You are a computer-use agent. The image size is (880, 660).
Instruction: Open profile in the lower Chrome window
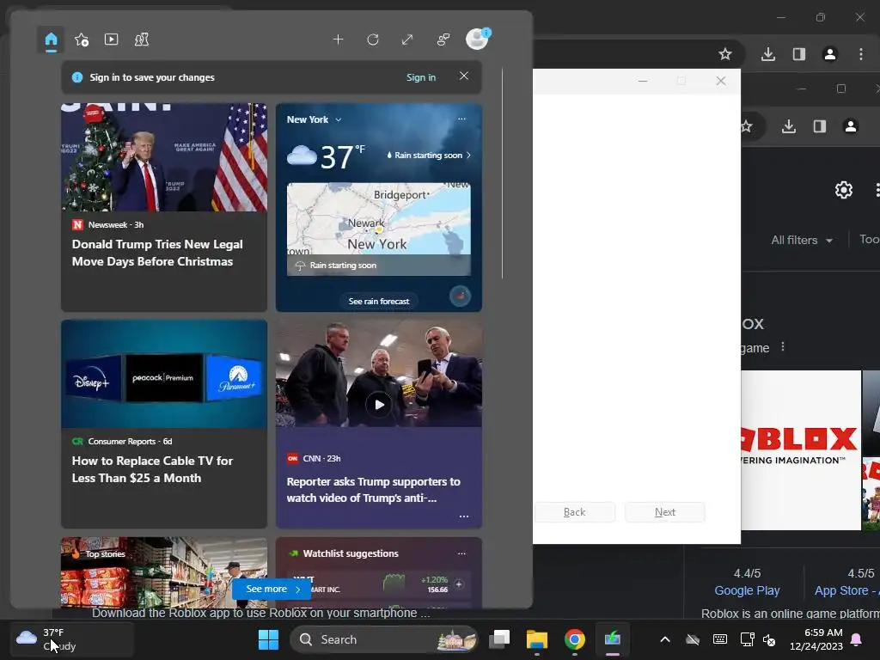[851, 126]
